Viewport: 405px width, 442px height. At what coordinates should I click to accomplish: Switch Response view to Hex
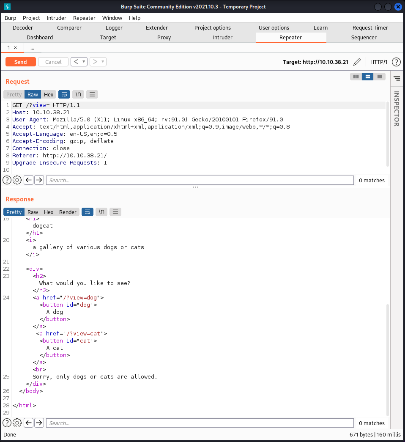coord(49,212)
